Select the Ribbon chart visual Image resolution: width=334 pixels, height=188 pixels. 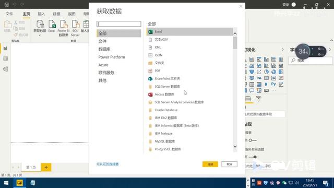281,65
